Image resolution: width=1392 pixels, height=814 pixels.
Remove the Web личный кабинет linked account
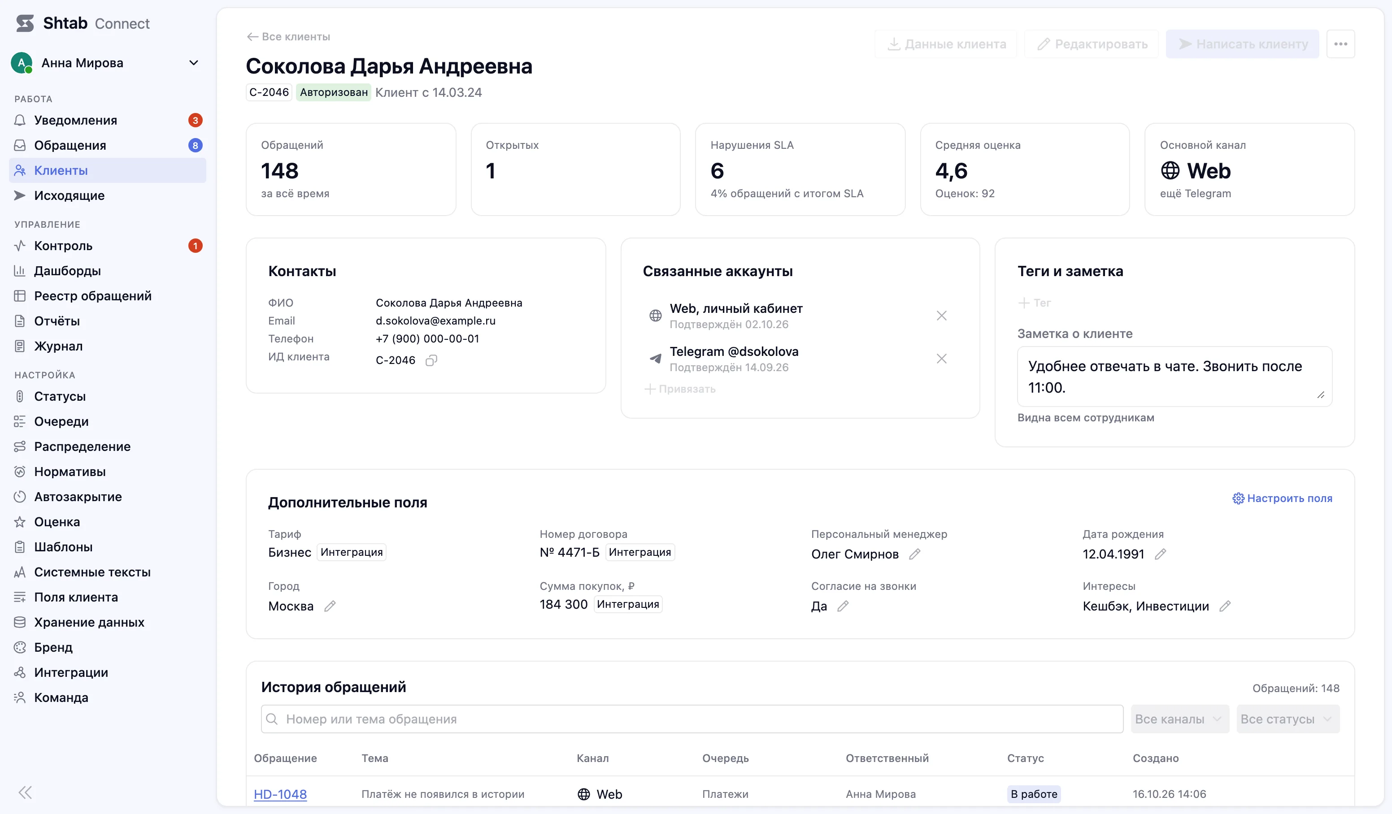pos(941,316)
